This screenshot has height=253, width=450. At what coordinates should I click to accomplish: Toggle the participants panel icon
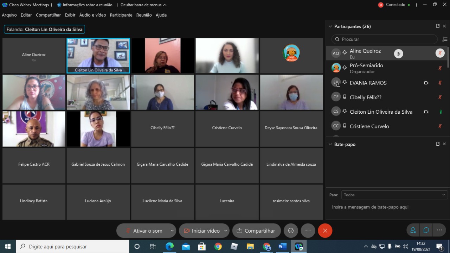(413, 230)
